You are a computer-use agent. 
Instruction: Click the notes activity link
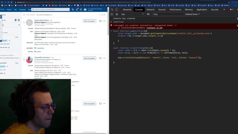coord(39,52)
